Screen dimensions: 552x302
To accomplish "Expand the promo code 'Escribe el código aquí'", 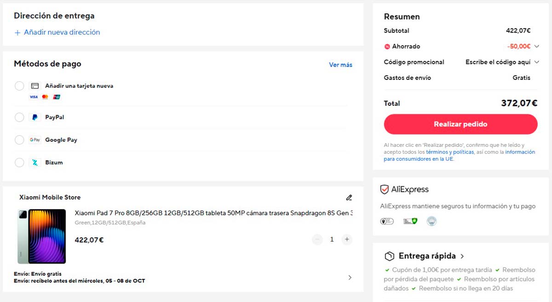I will [501, 62].
